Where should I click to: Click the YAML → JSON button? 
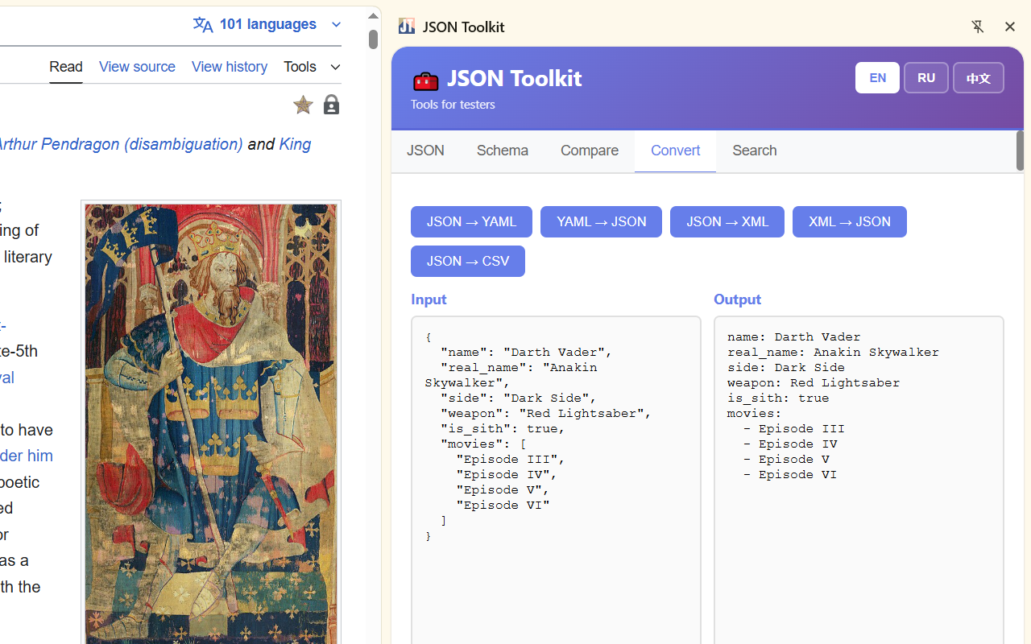coord(601,222)
